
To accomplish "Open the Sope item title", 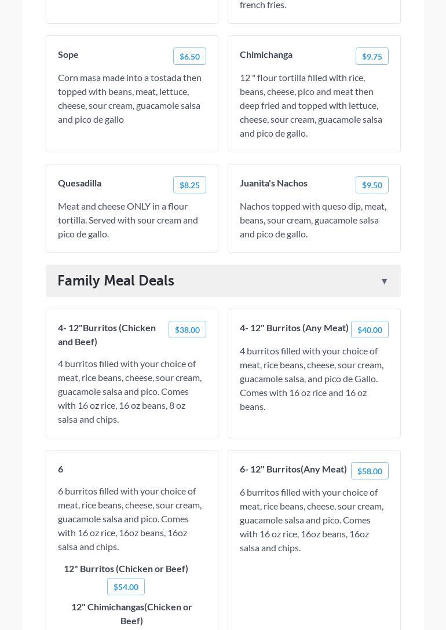I will (68, 54).
